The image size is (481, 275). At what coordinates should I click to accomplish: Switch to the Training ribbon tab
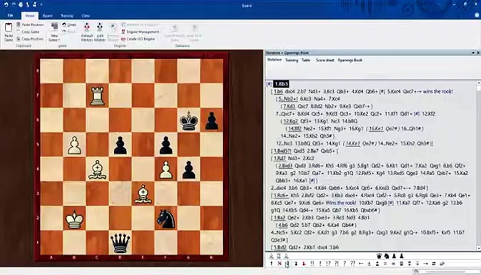click(x=67, y=16)
